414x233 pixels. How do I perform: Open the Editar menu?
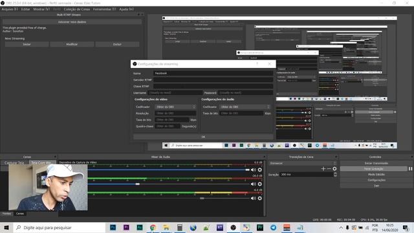25,9
